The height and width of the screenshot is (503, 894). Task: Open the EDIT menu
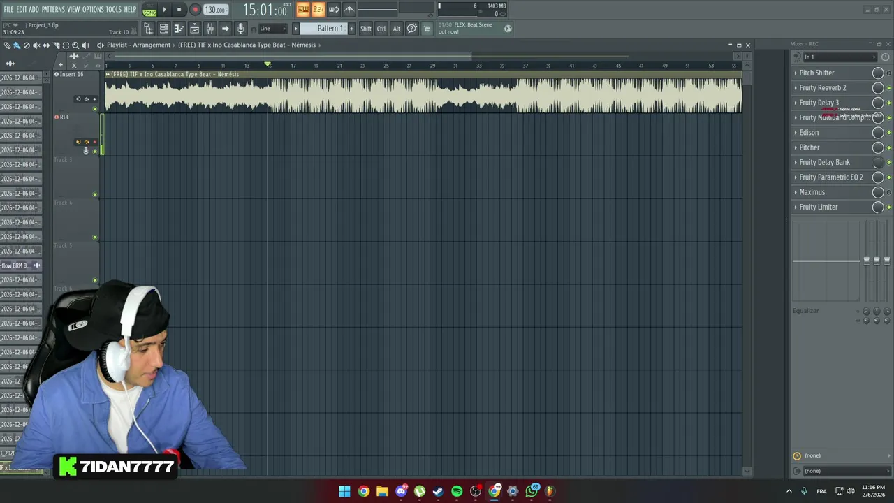click(21, 9)
